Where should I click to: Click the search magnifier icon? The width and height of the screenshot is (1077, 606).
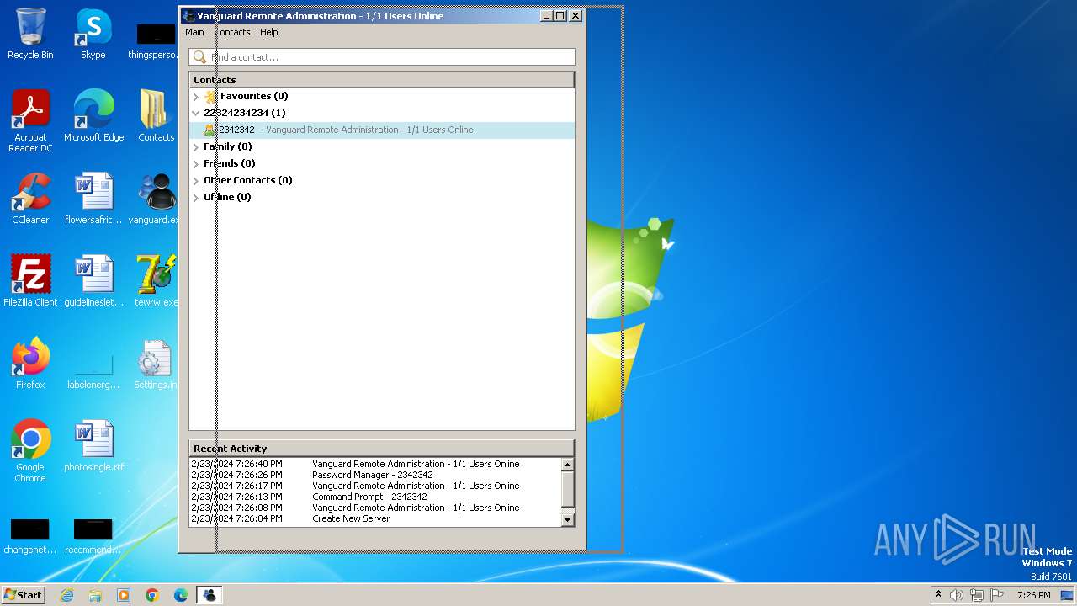point(199,57)
